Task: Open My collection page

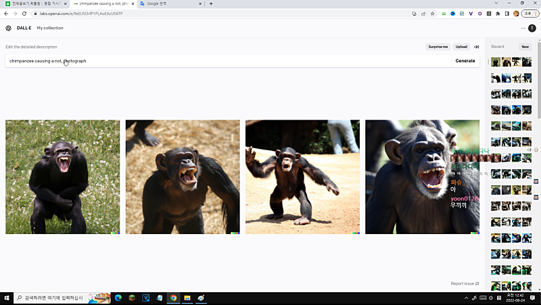Action: (x=50, y=28)
